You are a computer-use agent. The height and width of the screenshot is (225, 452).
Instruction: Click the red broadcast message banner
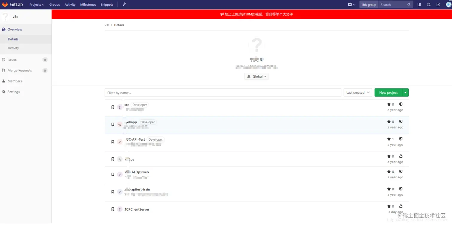click(252, 14)
